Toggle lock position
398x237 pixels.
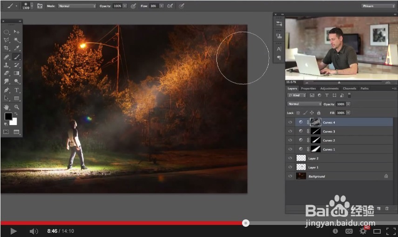point(312,113)
